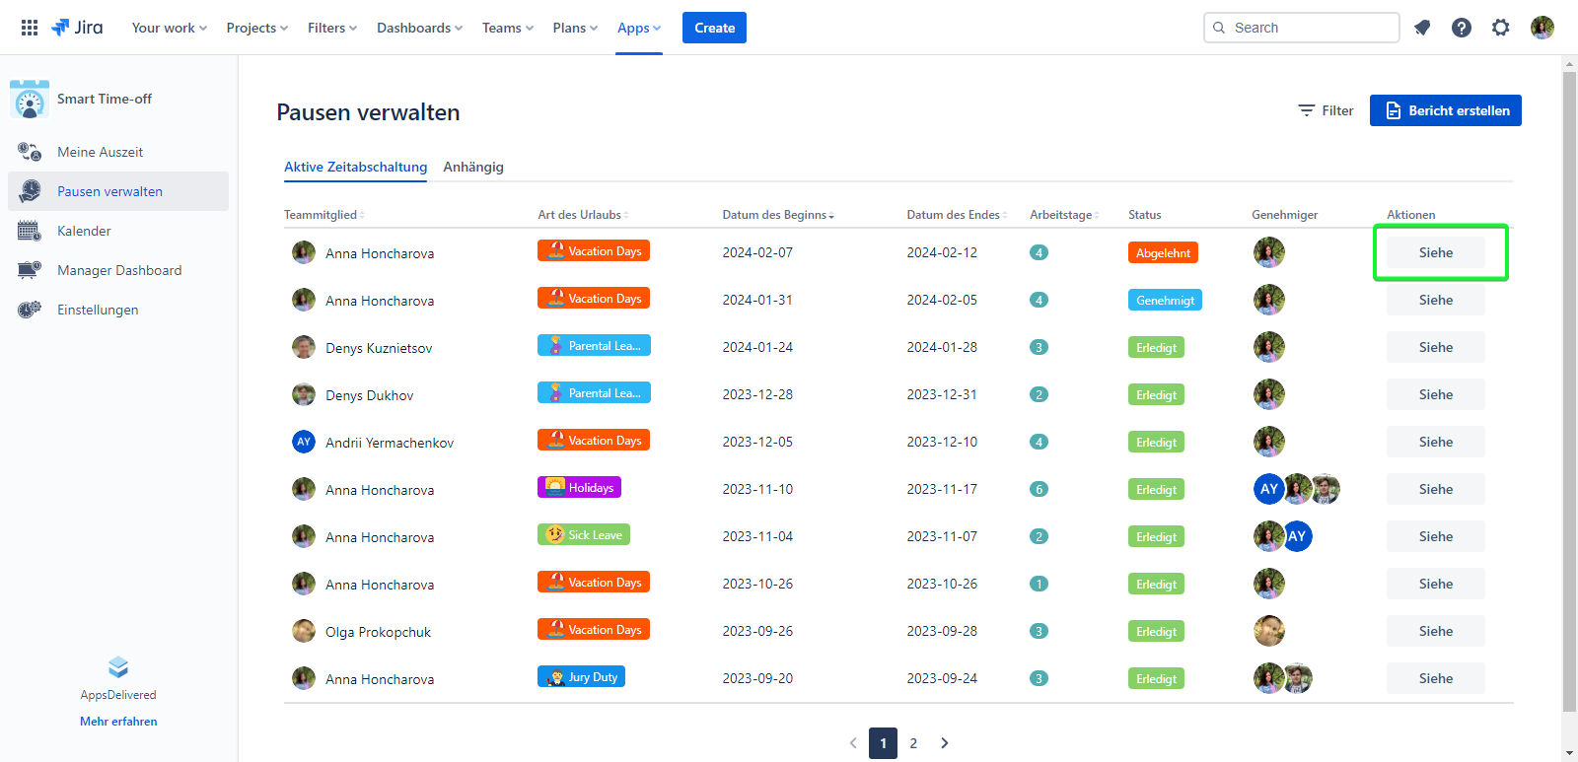Expand the Projects dropdown menu
The image size is (1578, 762).
pos(256,28)
